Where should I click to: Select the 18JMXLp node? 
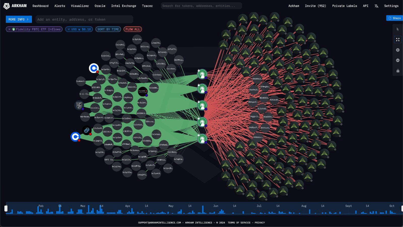pos(179,60)
